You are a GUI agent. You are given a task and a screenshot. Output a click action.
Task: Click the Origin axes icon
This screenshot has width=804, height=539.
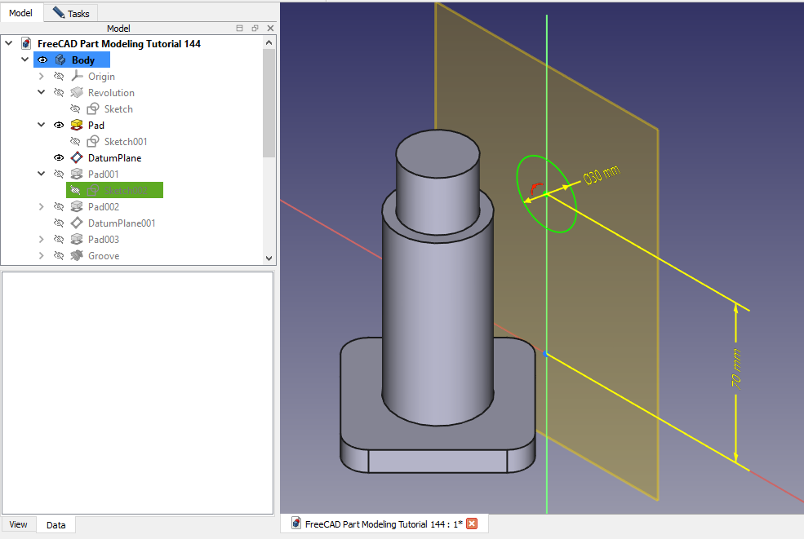pos(77,77)
